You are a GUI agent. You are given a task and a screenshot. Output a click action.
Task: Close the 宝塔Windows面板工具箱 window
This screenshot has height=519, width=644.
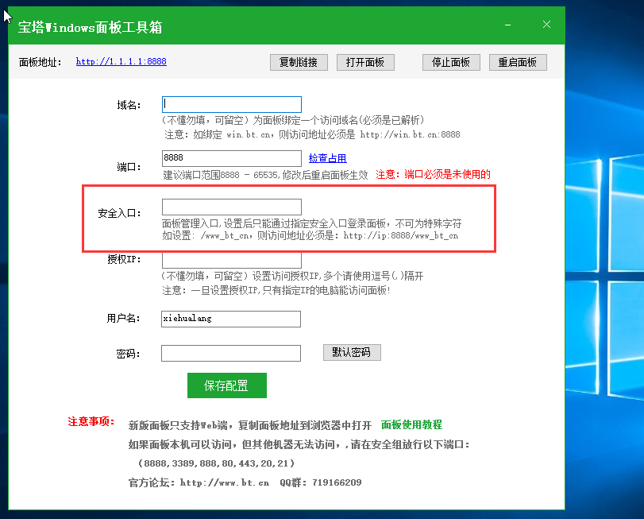click(x=546, y=25)
